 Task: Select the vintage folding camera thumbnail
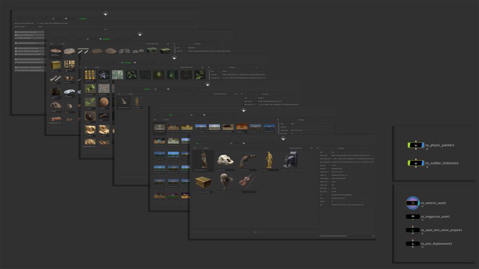click(291, 160)
